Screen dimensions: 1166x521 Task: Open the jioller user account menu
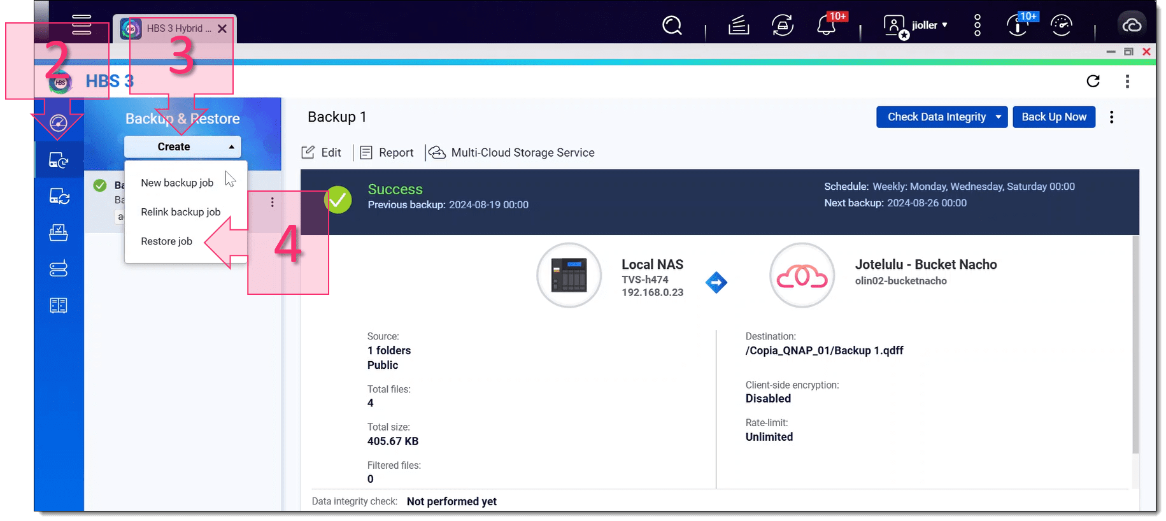pyautogui.click(x=929, y=25)
